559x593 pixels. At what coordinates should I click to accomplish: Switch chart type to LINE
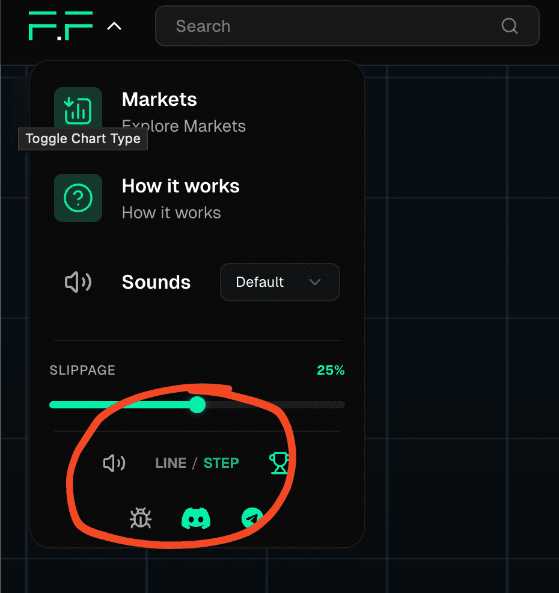(x=171, y=463)
